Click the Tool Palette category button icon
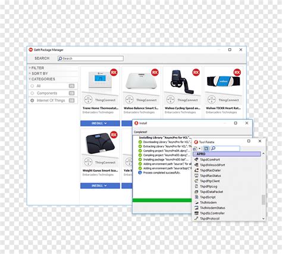 coord(195,148)
